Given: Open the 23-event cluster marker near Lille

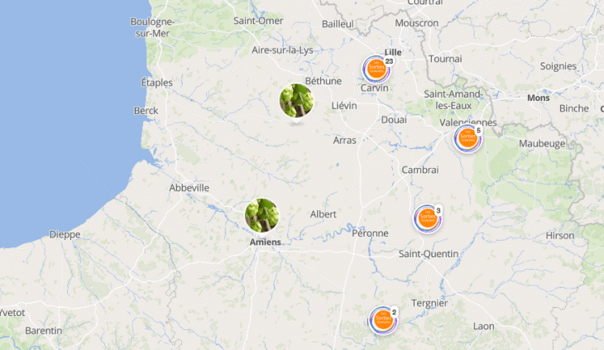Looking at the screenshot, I should click(x=376, y=70).
